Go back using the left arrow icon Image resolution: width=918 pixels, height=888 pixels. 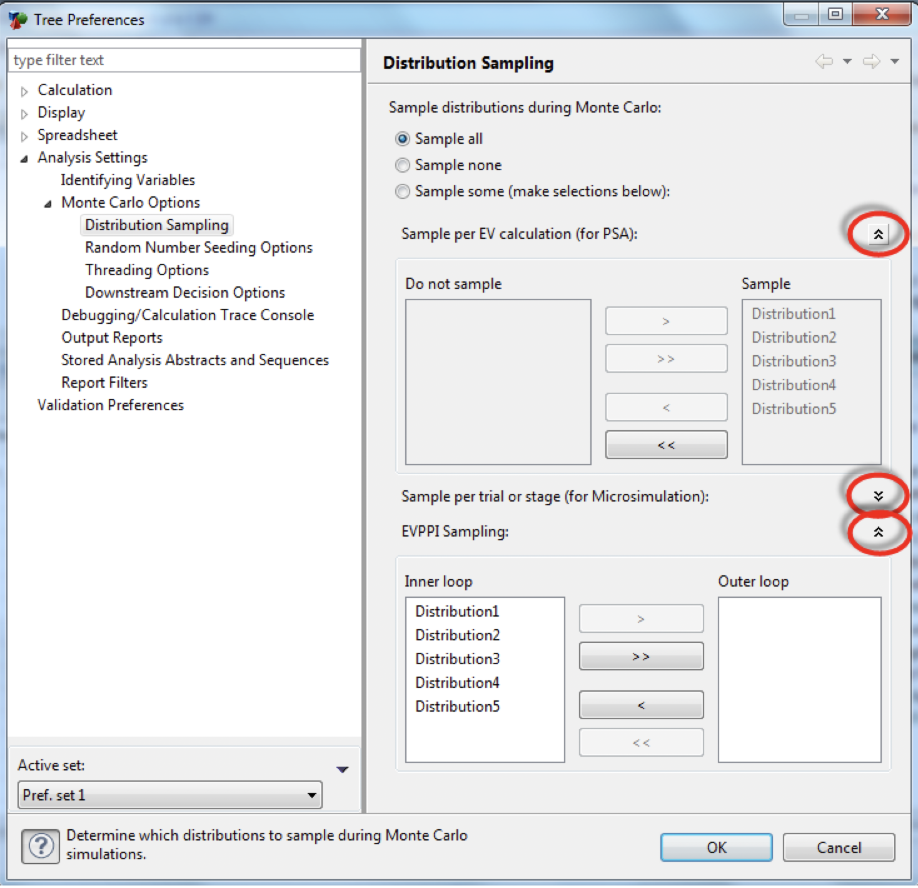point(824,61)
